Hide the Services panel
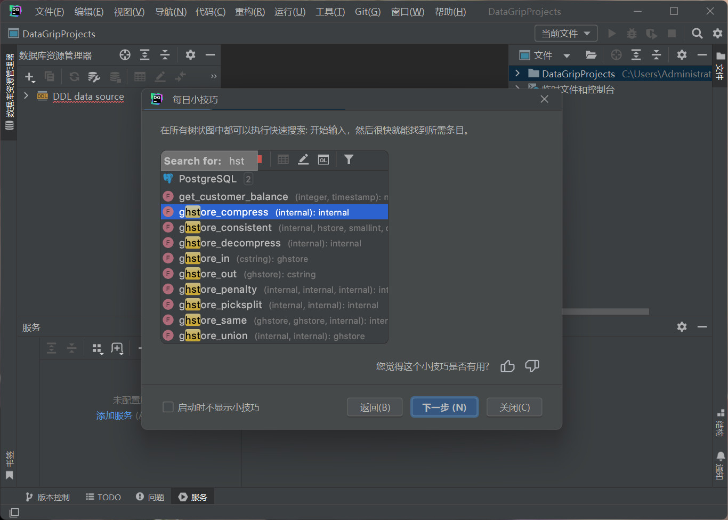This screenshot has width=728, height=520. (702, 326)
